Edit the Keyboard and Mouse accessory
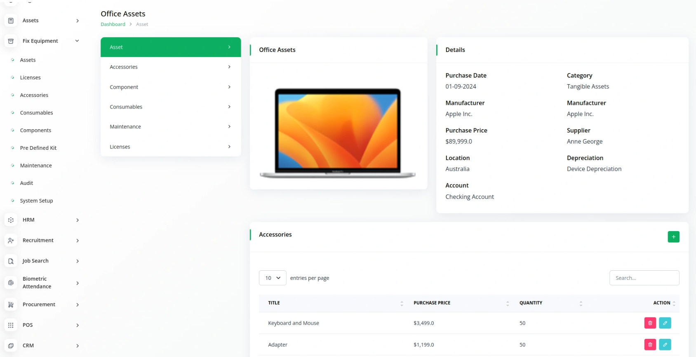 click(665, 323)
